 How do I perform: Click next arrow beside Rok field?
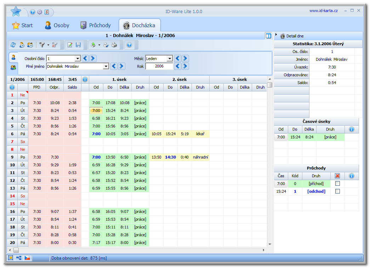pyautogui.click(x=185, y=66)
